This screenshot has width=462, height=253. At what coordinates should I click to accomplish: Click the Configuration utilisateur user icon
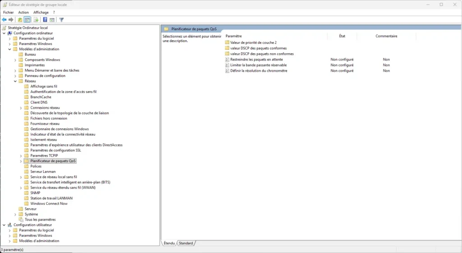(x=10, y=225)
